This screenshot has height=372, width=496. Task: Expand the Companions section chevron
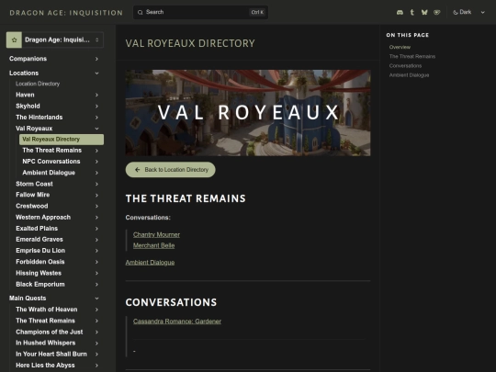96,59
